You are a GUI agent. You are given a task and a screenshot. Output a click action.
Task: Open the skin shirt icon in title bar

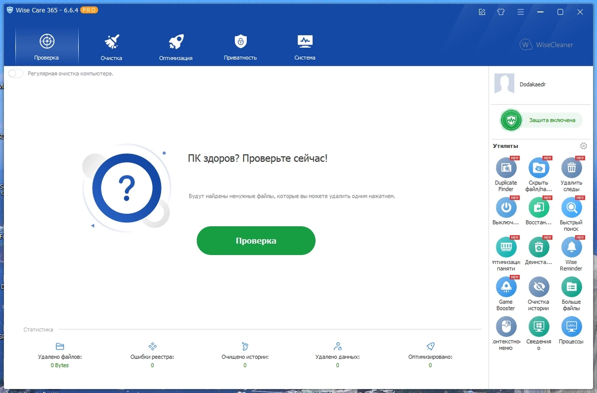pos(501,12)
